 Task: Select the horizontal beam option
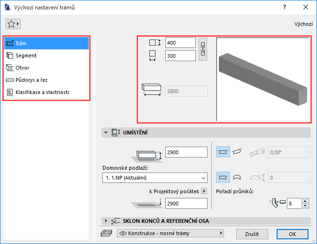223,152
